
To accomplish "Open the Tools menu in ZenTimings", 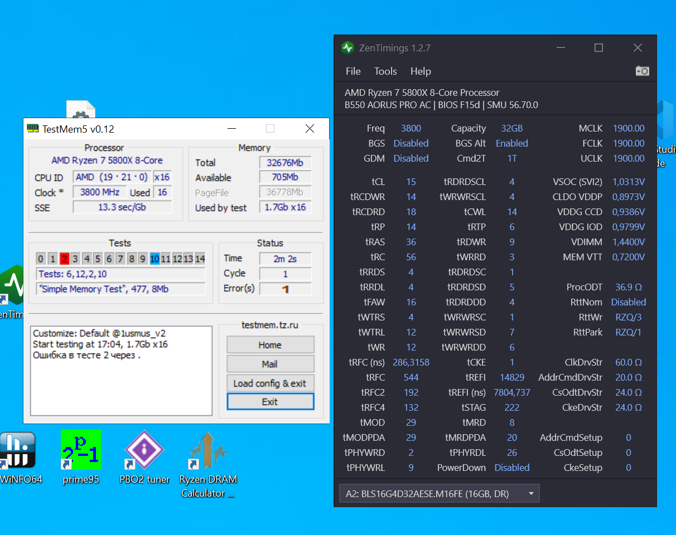I will [385, 71].
